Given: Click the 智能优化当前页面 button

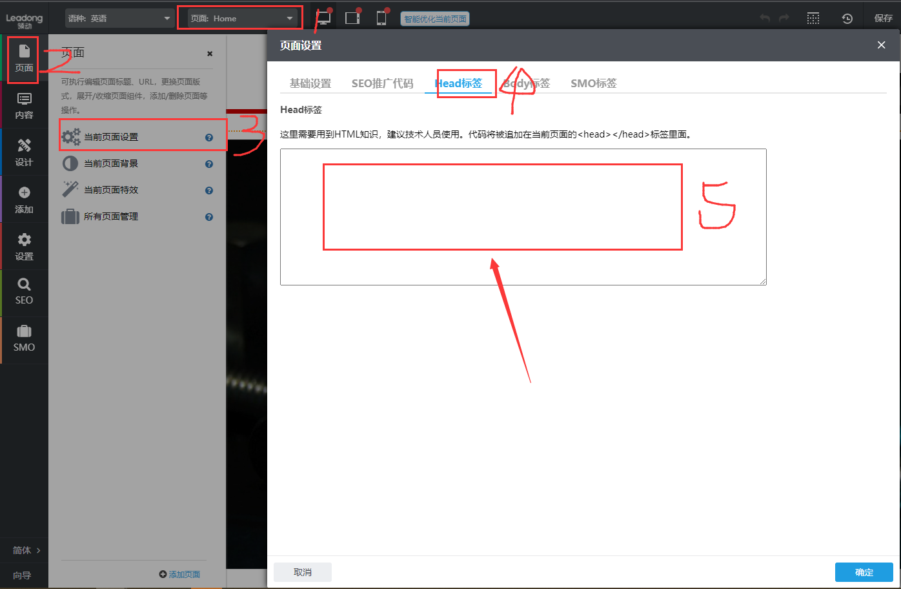Looking at the screenshot, I should coord(435,18).
